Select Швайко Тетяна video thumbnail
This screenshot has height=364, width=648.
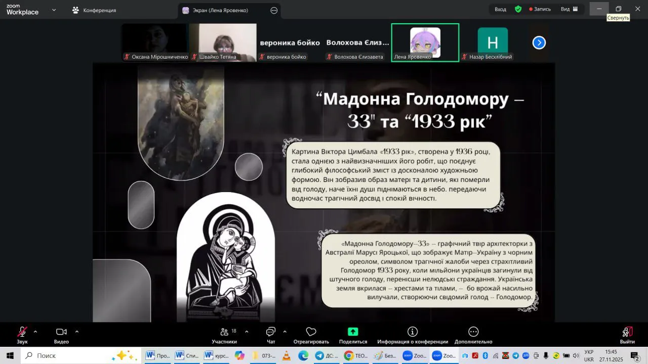(223, 42)
